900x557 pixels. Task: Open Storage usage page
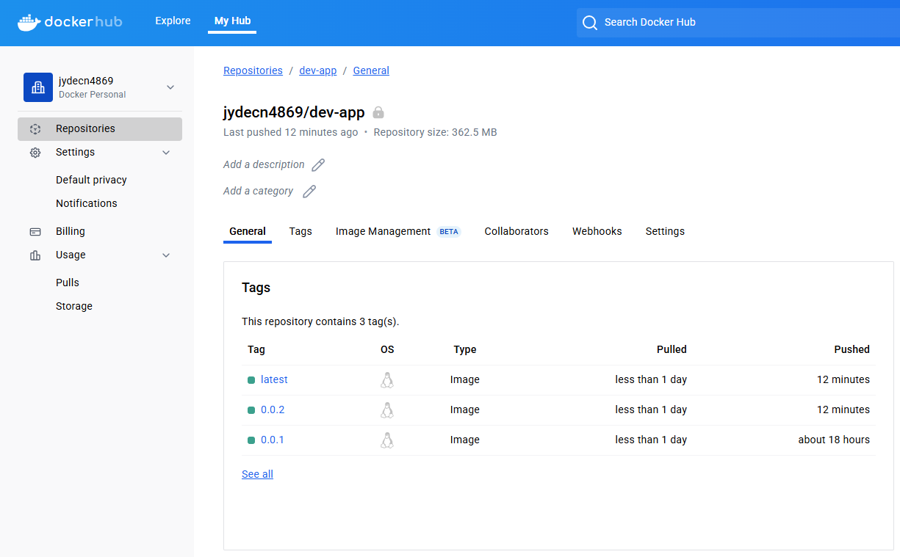point(74,306)
